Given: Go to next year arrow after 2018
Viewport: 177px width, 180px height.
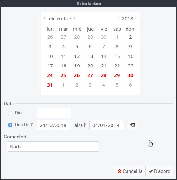Looking at the screenshot, I should [x=136, y=18].
